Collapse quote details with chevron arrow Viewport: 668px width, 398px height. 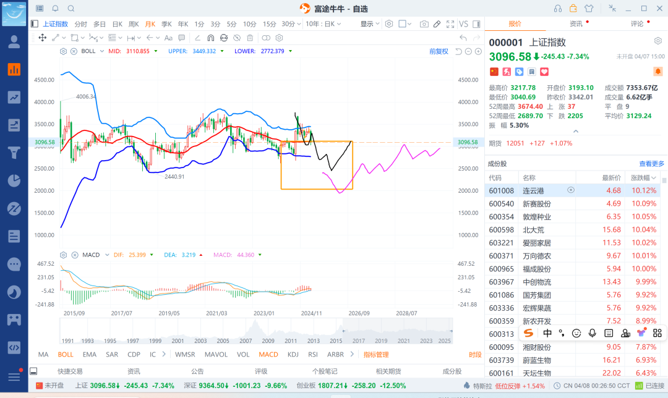click(x=576, y=132)
